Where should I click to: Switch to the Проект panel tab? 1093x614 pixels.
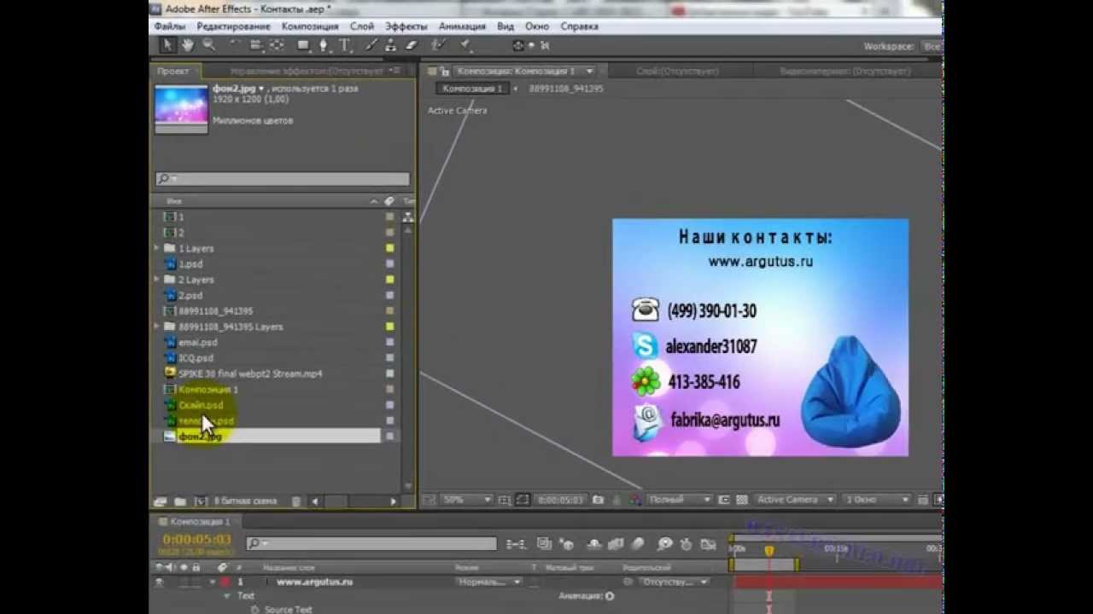(173, 72)
